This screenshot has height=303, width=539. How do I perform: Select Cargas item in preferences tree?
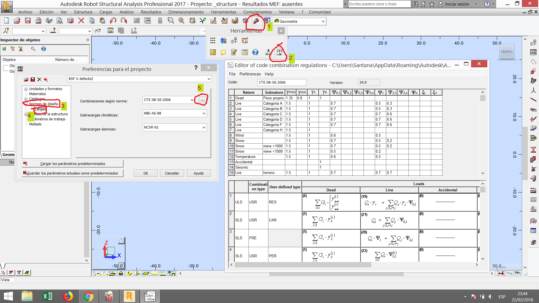[40, 109]
